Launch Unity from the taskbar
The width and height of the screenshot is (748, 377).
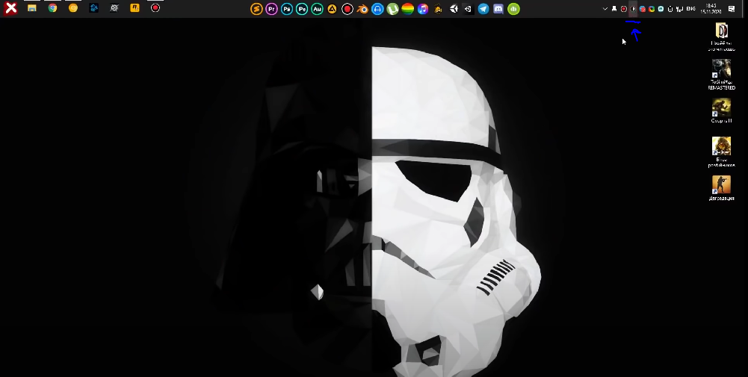454,9
